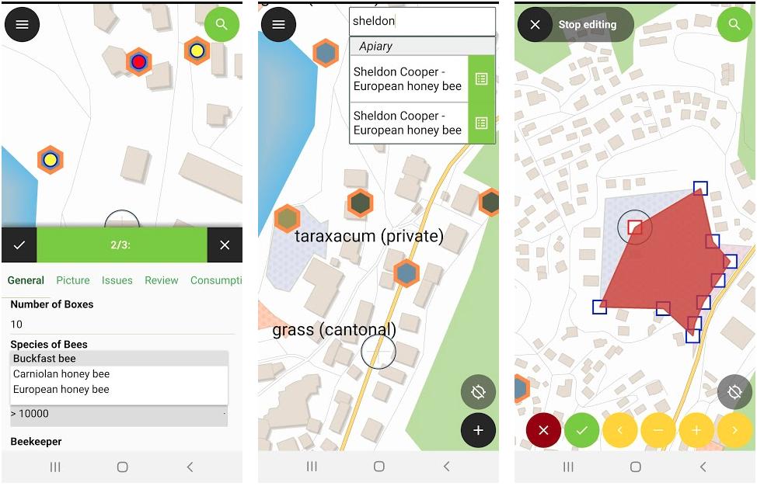Open the hamburger menu in the middle screen
Screen dimensions: 757x486
pyautogui.click(x=278, y=24)
